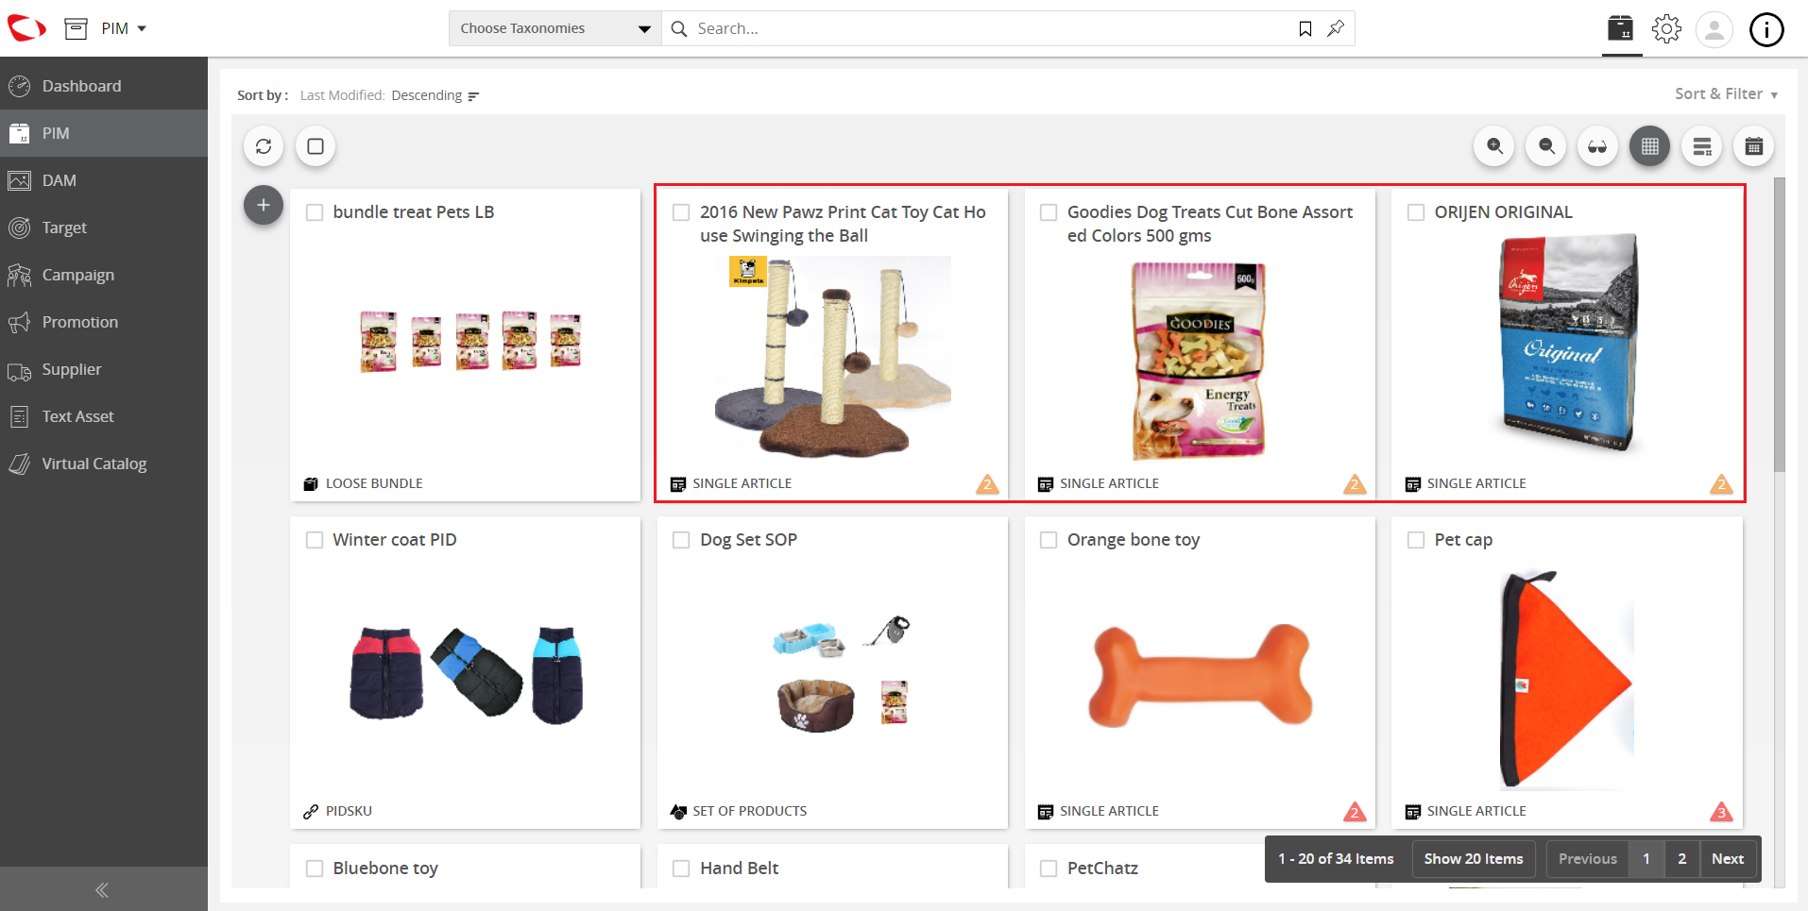
Task: Open DAM in the sidebar
Action: (104, 180)
